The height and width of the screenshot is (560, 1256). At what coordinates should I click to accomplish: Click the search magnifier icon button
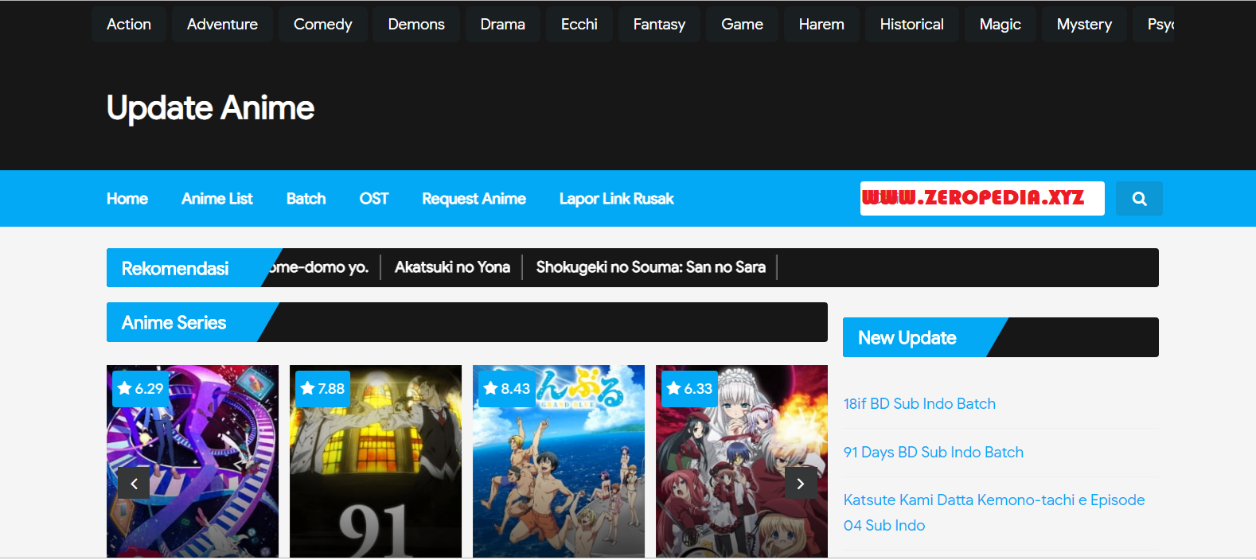tap(1139, 199)
